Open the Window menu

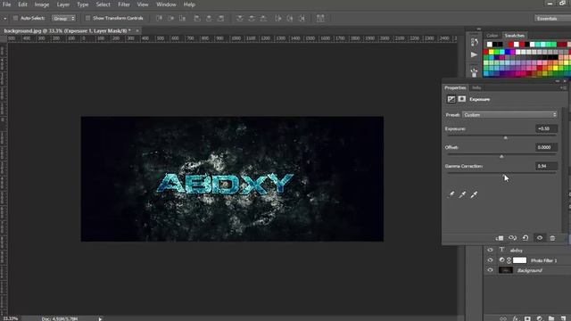[x=166, y=4]
